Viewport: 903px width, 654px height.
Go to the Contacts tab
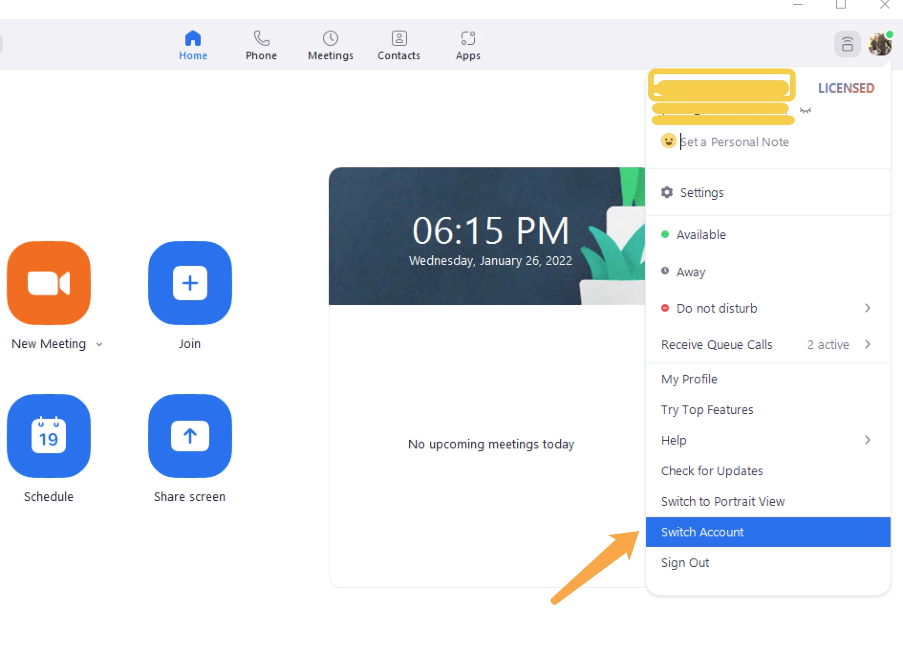click(399, 45)
